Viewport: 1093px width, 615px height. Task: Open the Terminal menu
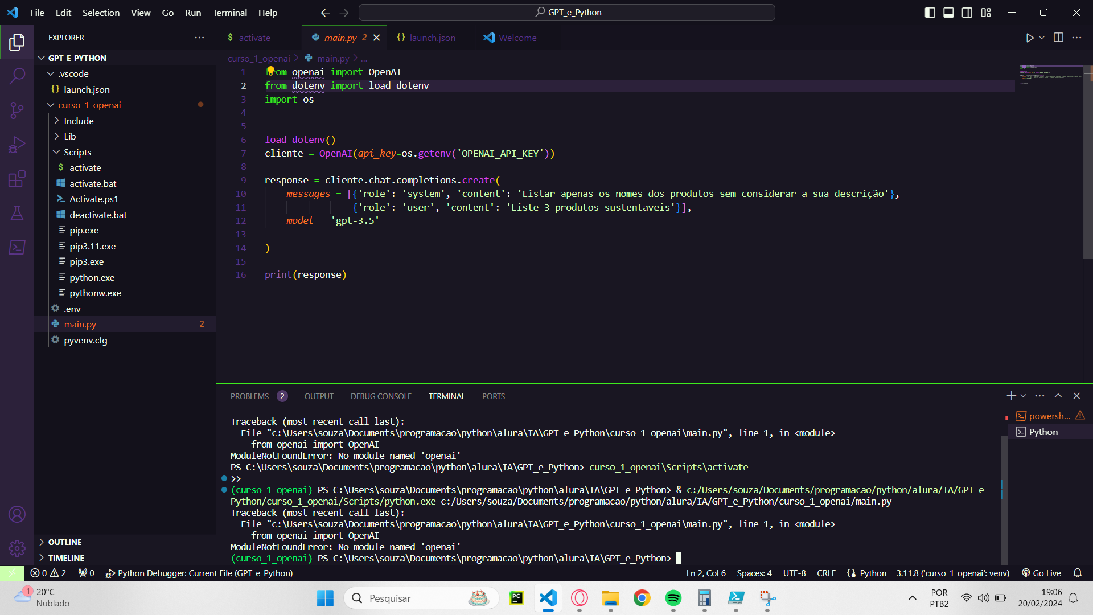(x=229, y=13)
